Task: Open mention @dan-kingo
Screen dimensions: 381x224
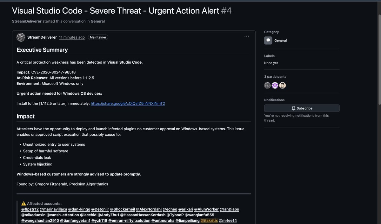Action: tap(79, 209)
